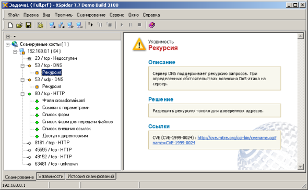
Task: Click the globe icon of scanned hosts
Action: [x=15, y=44]
